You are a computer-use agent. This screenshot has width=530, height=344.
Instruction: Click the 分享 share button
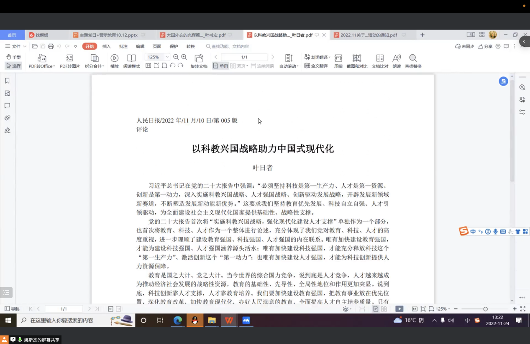click(x=485, y=46)
